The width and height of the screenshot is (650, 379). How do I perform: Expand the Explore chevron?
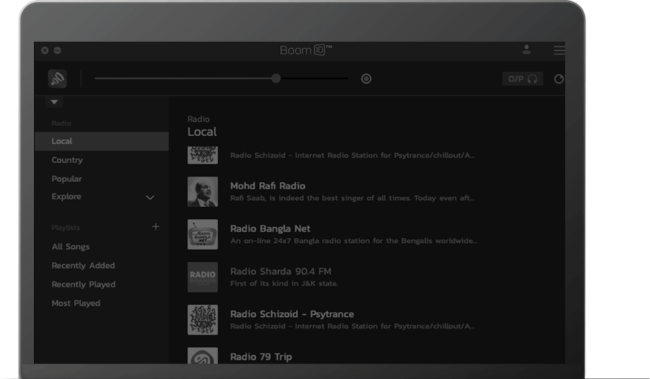[x=150, y=197]
